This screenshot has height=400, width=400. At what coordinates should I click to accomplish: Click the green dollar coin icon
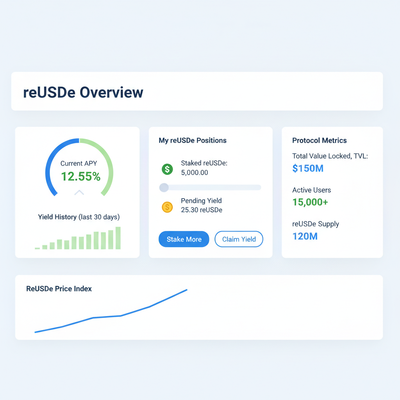click(x=167, y=169)
